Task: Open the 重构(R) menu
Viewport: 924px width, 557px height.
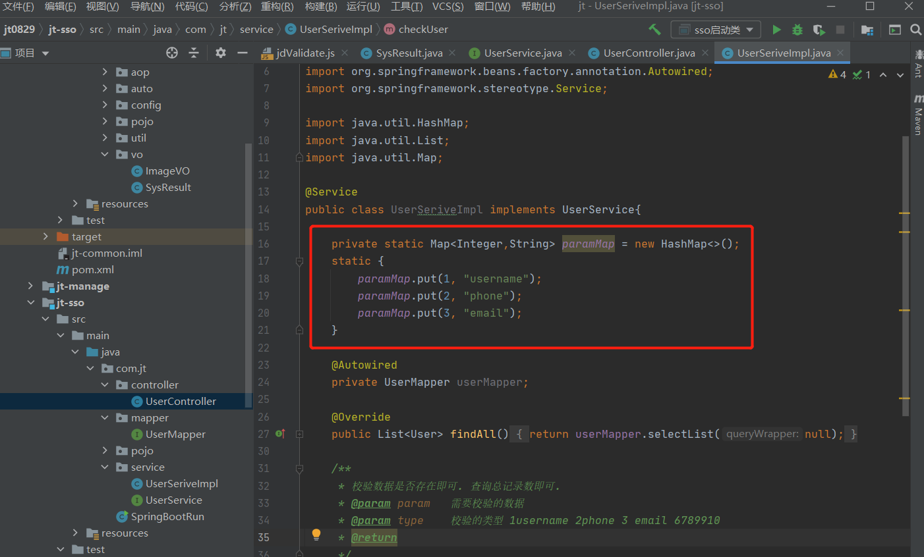Action: tap(277, 7)
